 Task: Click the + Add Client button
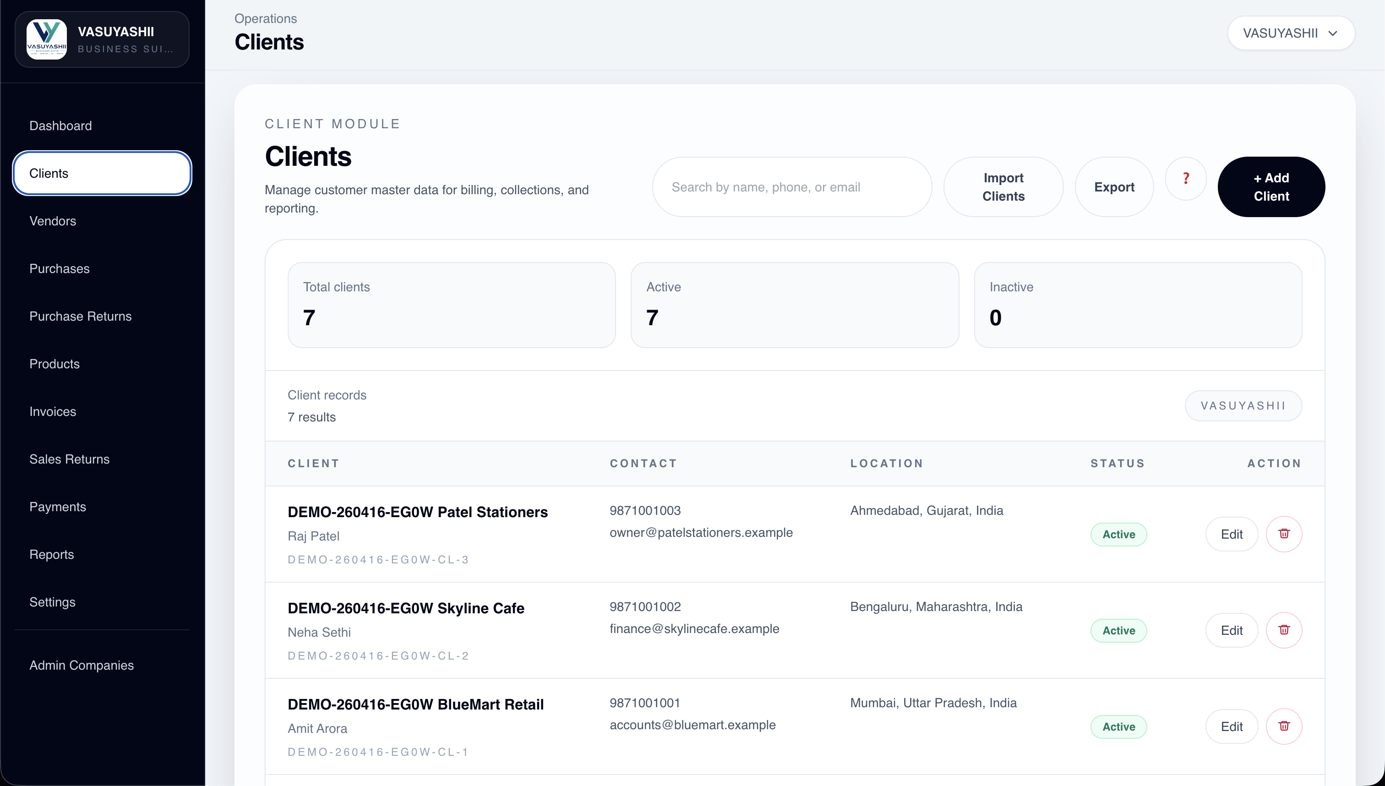point(1271,187)
